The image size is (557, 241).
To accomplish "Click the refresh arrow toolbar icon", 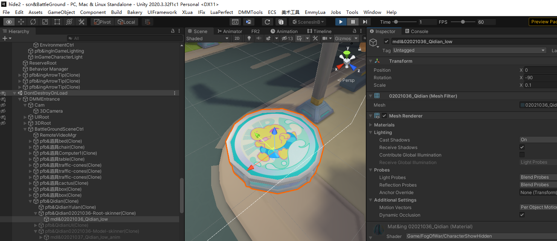I will [268, 22].
